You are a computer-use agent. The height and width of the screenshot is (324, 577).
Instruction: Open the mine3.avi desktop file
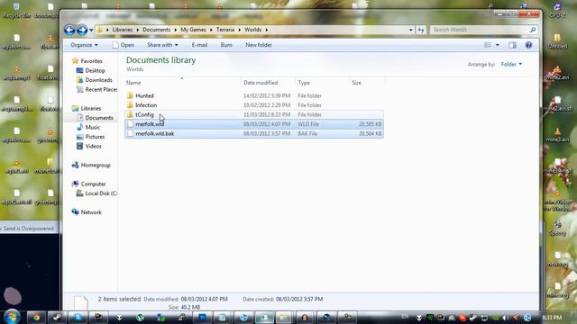[x=557, y=135]
